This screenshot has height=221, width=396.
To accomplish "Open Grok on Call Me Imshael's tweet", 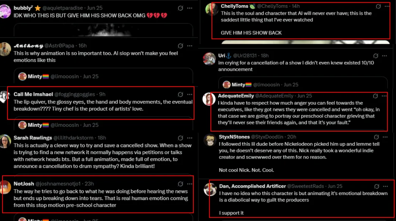I will tap(181, 94).
